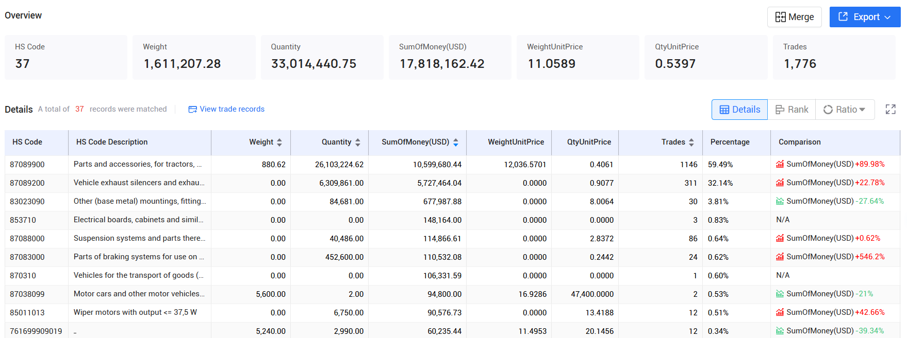This screenshot has width=907, height=338.
Task: Click 'Suspension systems and parts' description
Action: (x=140, y=238)
